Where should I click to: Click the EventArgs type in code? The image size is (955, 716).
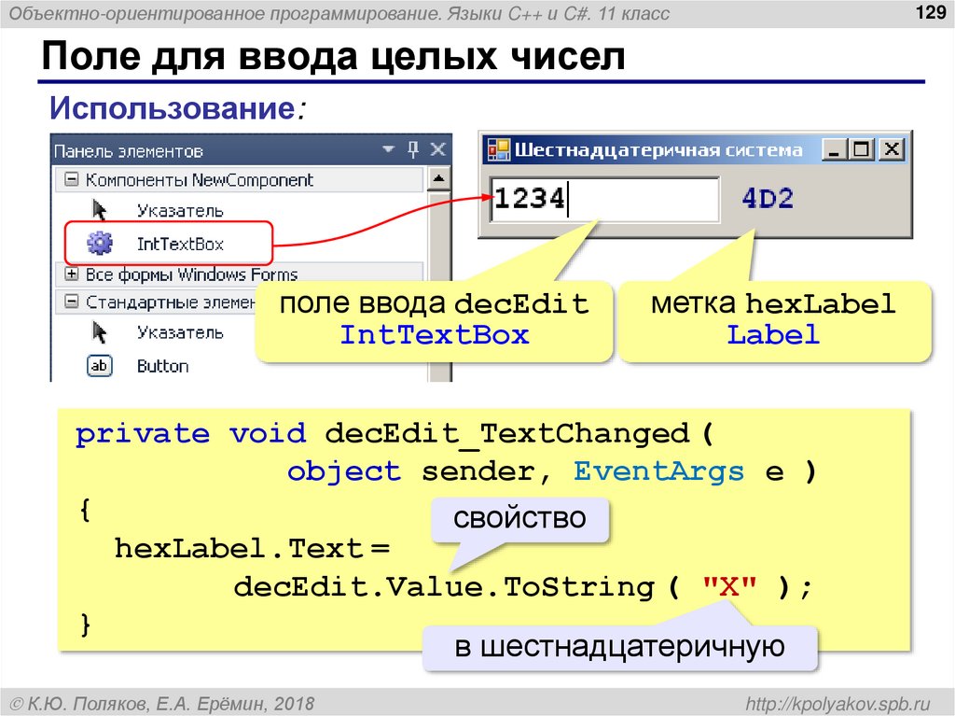[x=658, y=471]
